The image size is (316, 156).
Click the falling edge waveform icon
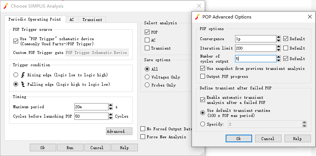(23, 84)
